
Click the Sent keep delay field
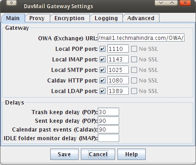(108, 121)
